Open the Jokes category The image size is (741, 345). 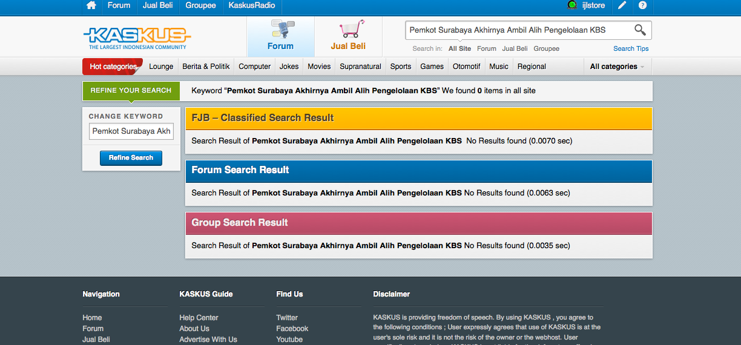click(x=289, y=67)
